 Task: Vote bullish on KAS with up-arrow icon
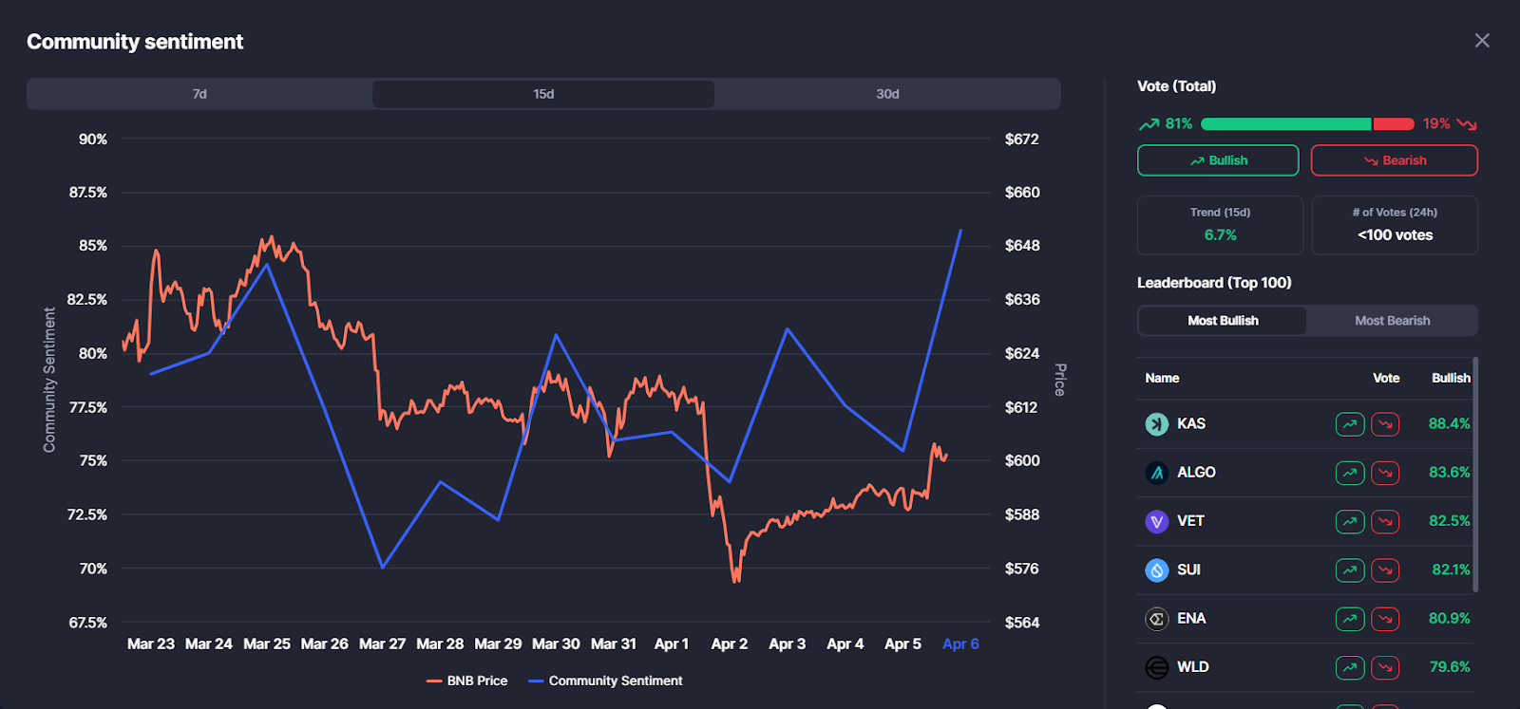point(1349,424)
